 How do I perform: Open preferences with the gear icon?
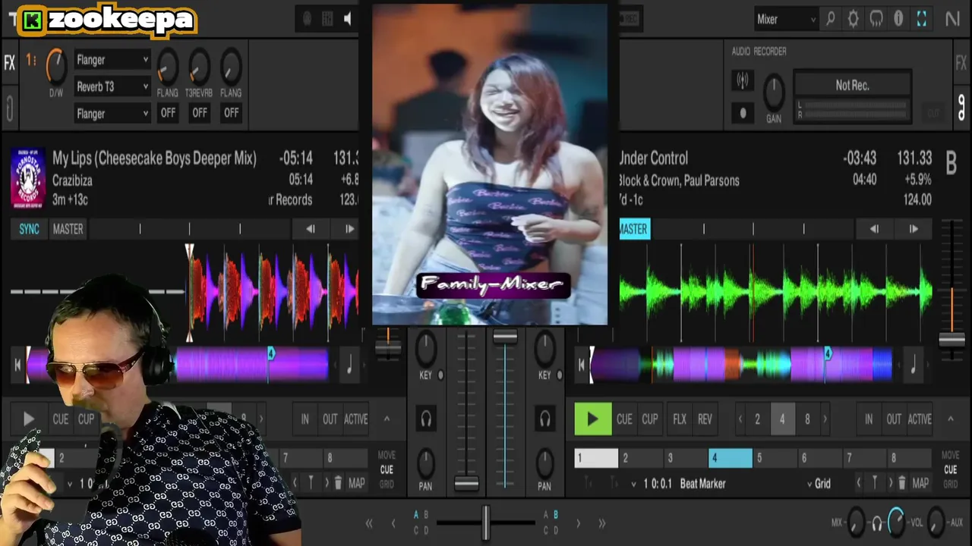click(x=853, y=19)
